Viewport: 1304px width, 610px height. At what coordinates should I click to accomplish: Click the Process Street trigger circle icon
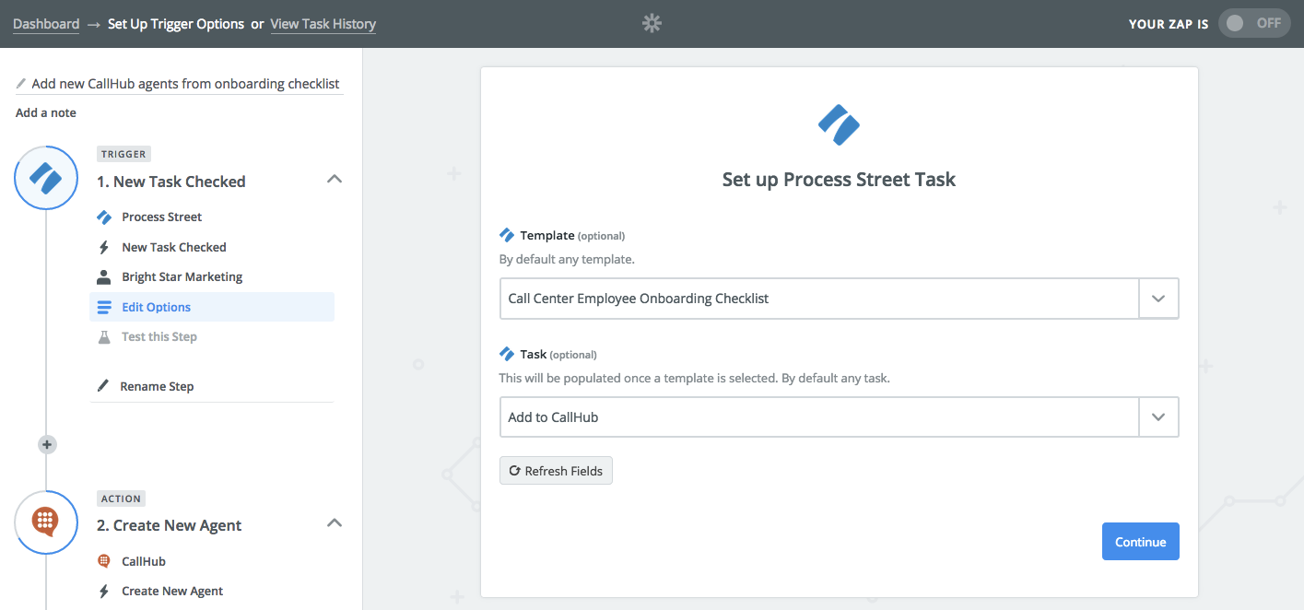coord(46,178)
